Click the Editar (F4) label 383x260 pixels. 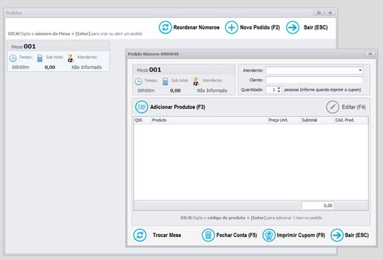(354, 107)
